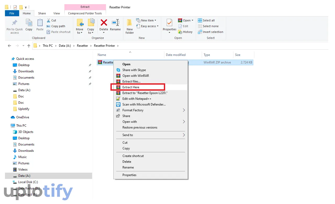Click the Copy icon in Clipboard group
The width and height of the screenshot is (335, 204).
pos(29,23)
